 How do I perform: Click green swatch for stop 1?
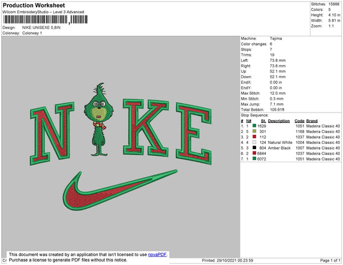(254, 126)
